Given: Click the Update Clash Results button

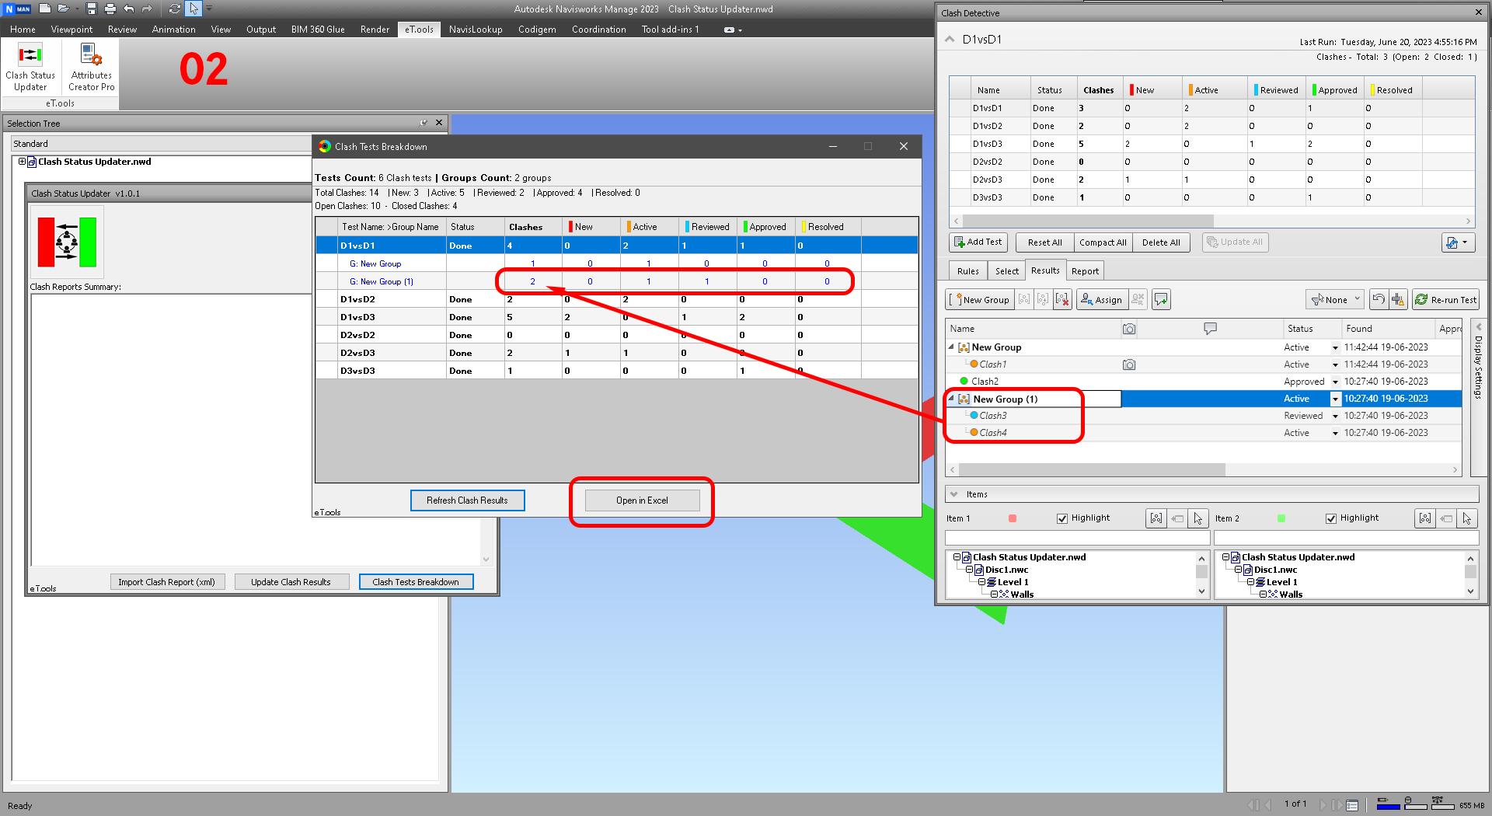Looking at the screenshot, I should click(x=291, y=582).
